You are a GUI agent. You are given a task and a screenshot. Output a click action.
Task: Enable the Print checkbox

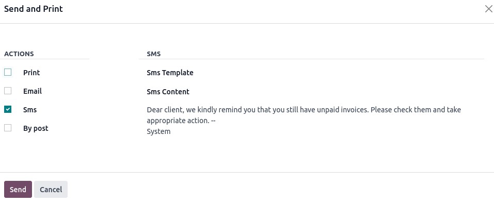[8, 72]
